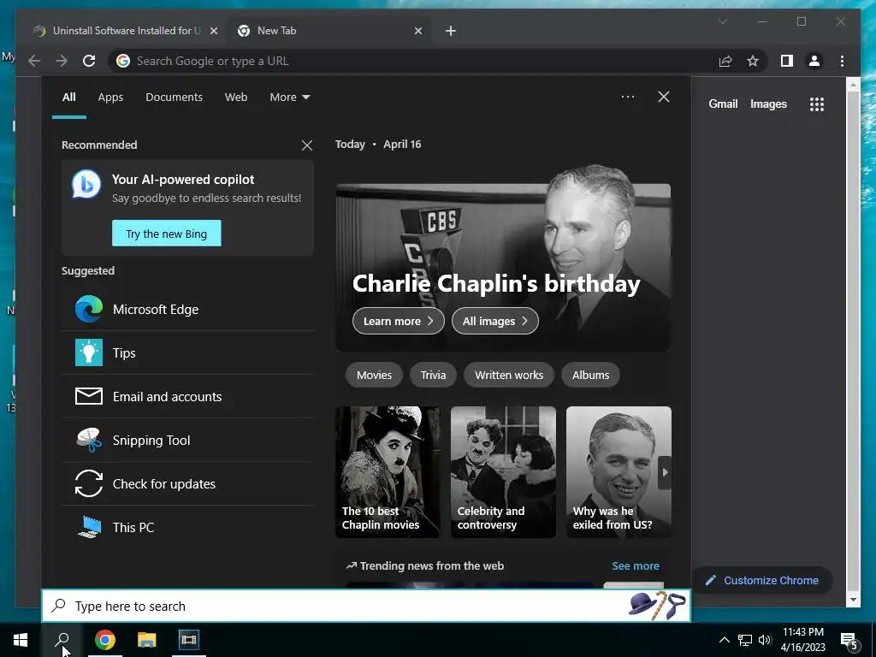Open the volume tray icon
The width and height of the screenshot is (876, 657).
point(765,640)
